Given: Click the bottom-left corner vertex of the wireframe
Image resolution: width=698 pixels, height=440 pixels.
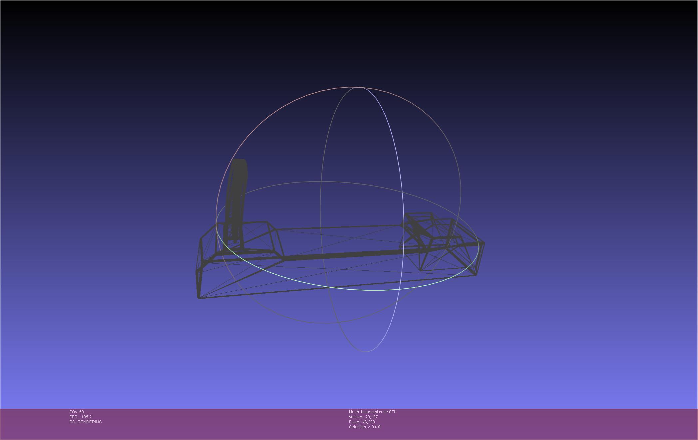Looking at the screenshot, I should coord(199,298).
